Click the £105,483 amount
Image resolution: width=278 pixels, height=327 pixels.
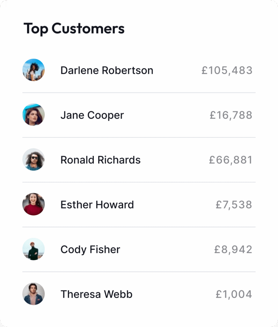(x=227, y=70)
